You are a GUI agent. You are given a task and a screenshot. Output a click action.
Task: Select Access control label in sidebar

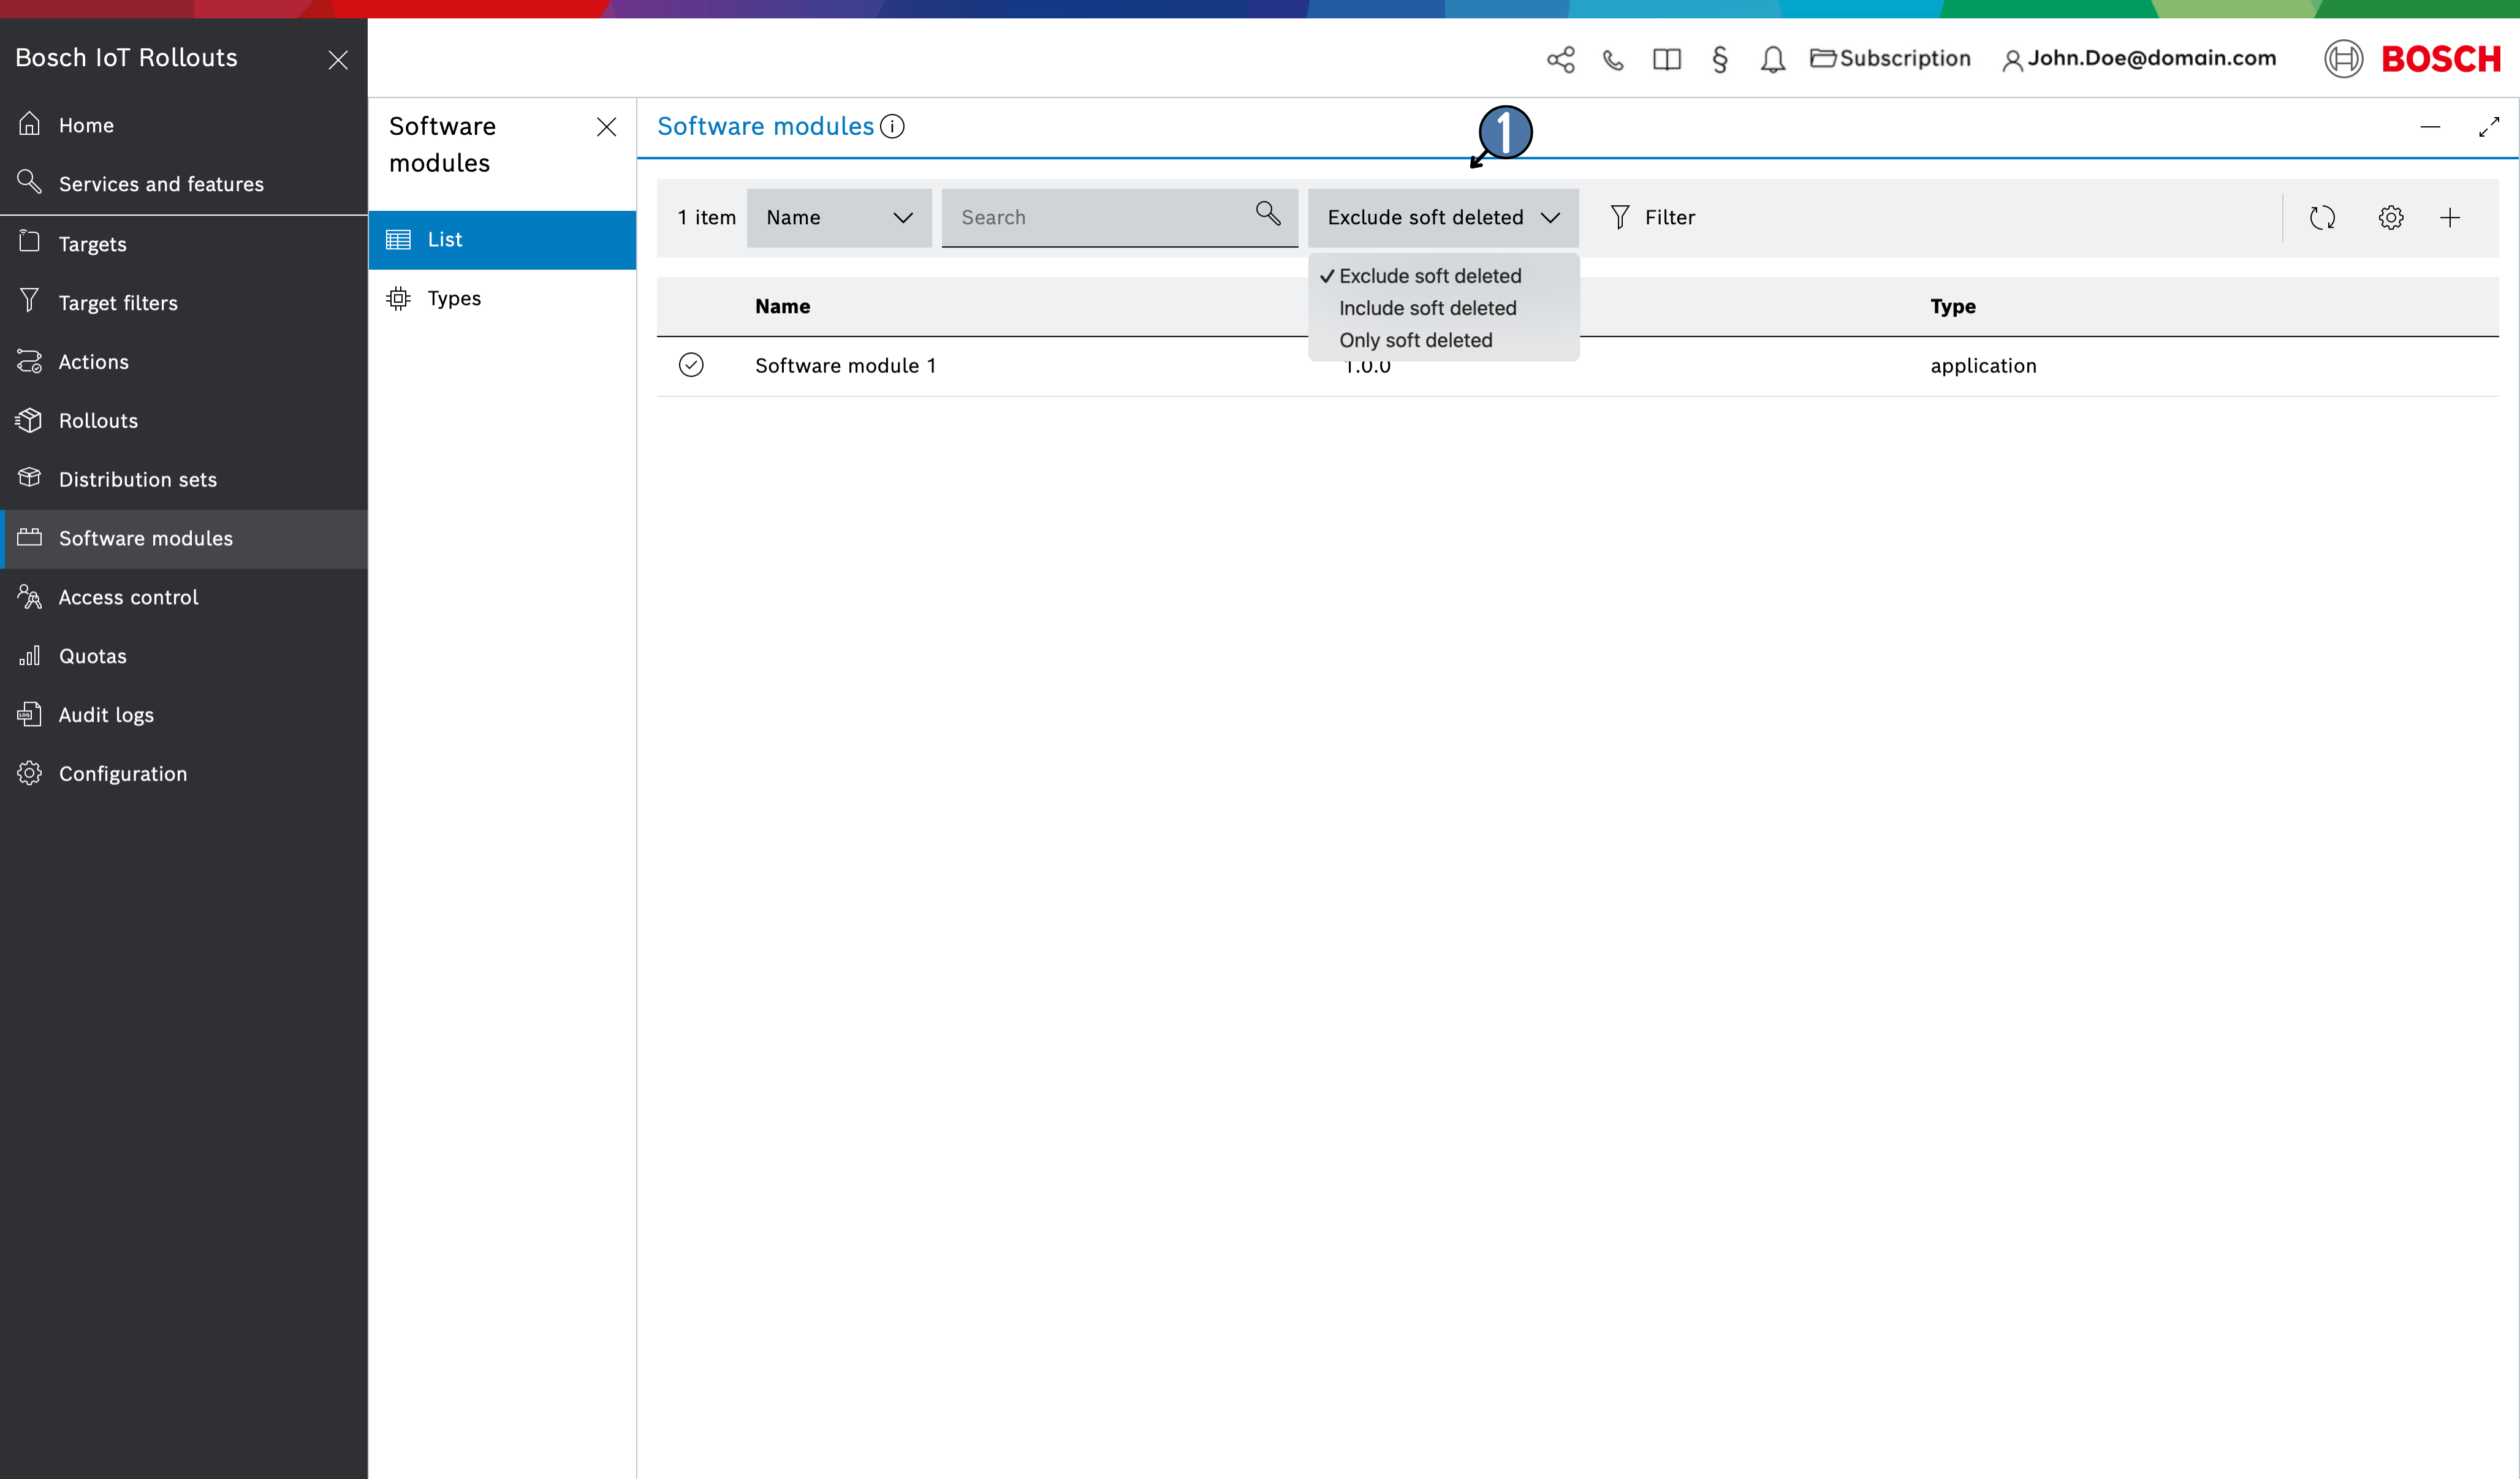(x=128, y=598)
